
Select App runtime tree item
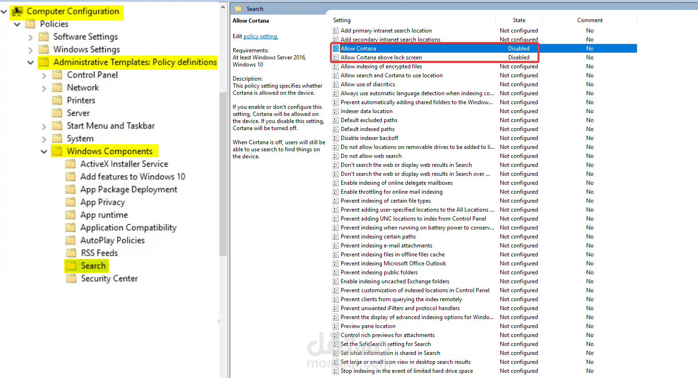104,215
